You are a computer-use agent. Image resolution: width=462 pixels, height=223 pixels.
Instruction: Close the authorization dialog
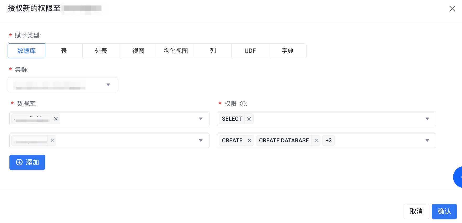(x=452, y=9)
